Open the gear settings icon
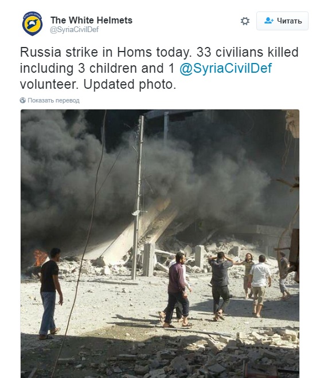This screenshot has width=320, height=378. point(245,21)
